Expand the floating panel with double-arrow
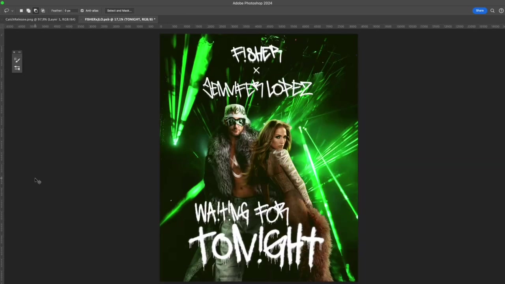 (19, 52)
